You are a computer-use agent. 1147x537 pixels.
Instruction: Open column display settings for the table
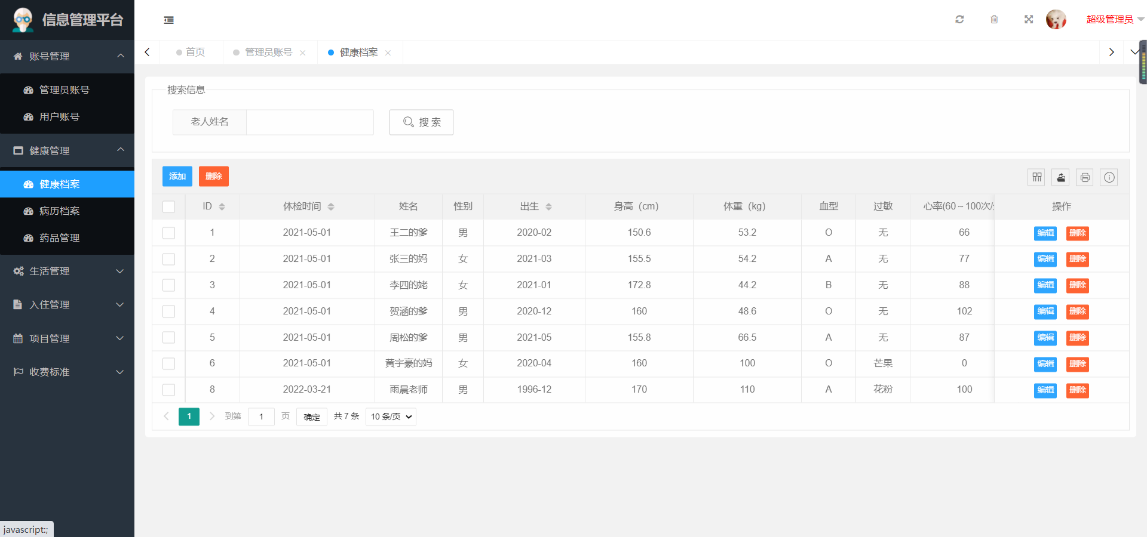click(x=1036, y=177)
